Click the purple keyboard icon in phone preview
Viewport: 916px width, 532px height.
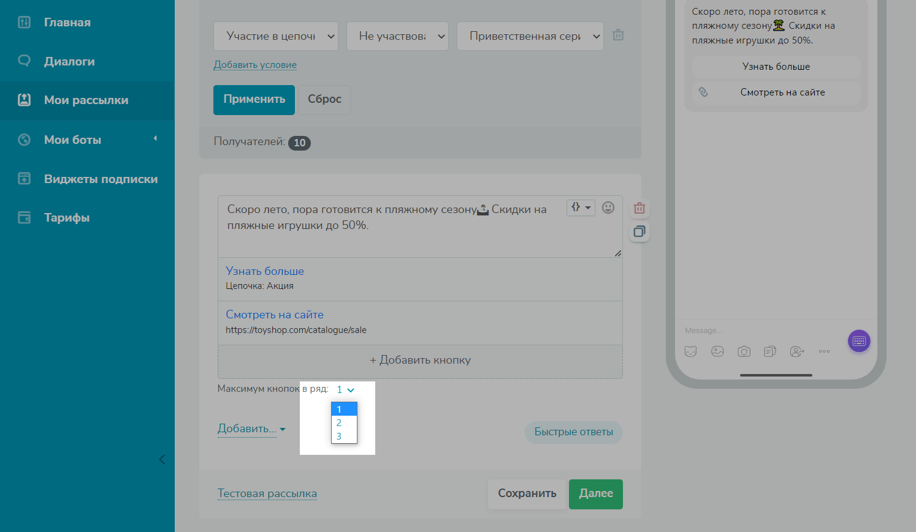pos(858,341)
